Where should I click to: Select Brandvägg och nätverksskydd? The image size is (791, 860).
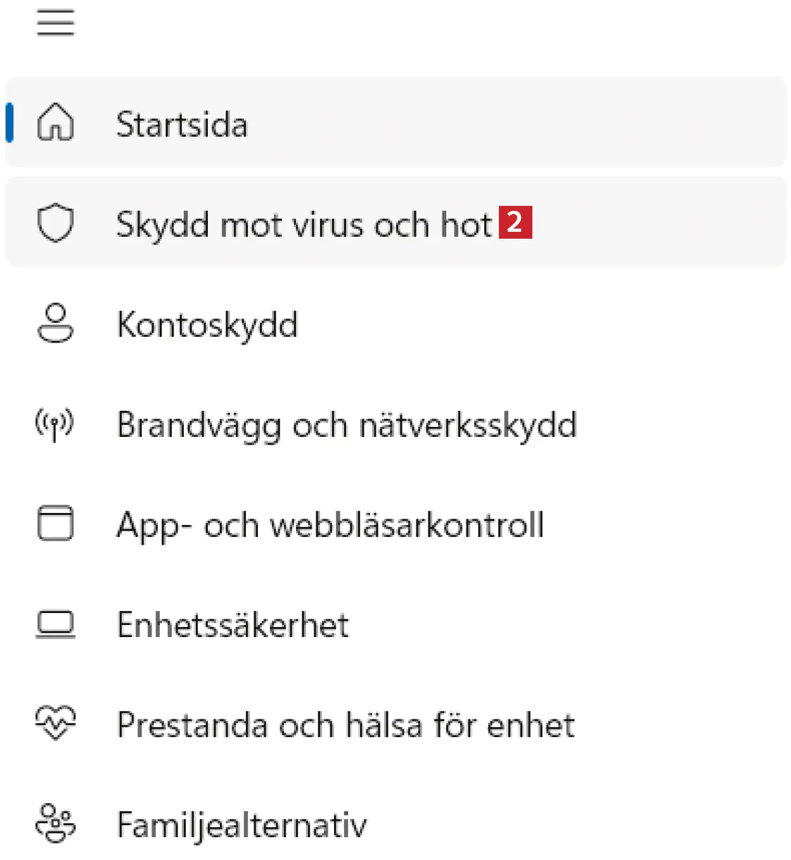click(347, 425)
